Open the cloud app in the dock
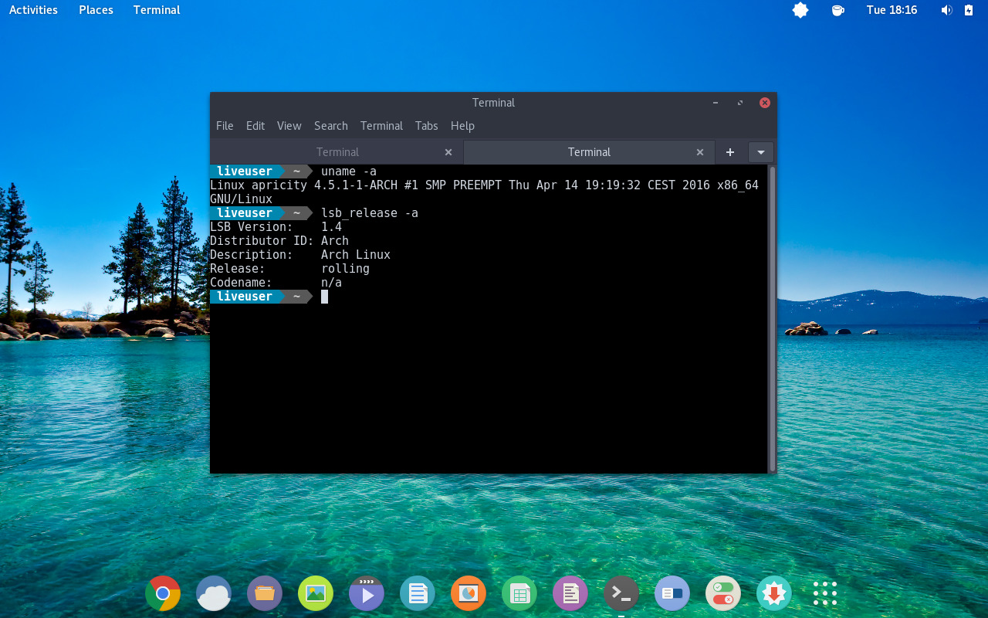The width and height of the screenshot is (988, 618). 214,593
